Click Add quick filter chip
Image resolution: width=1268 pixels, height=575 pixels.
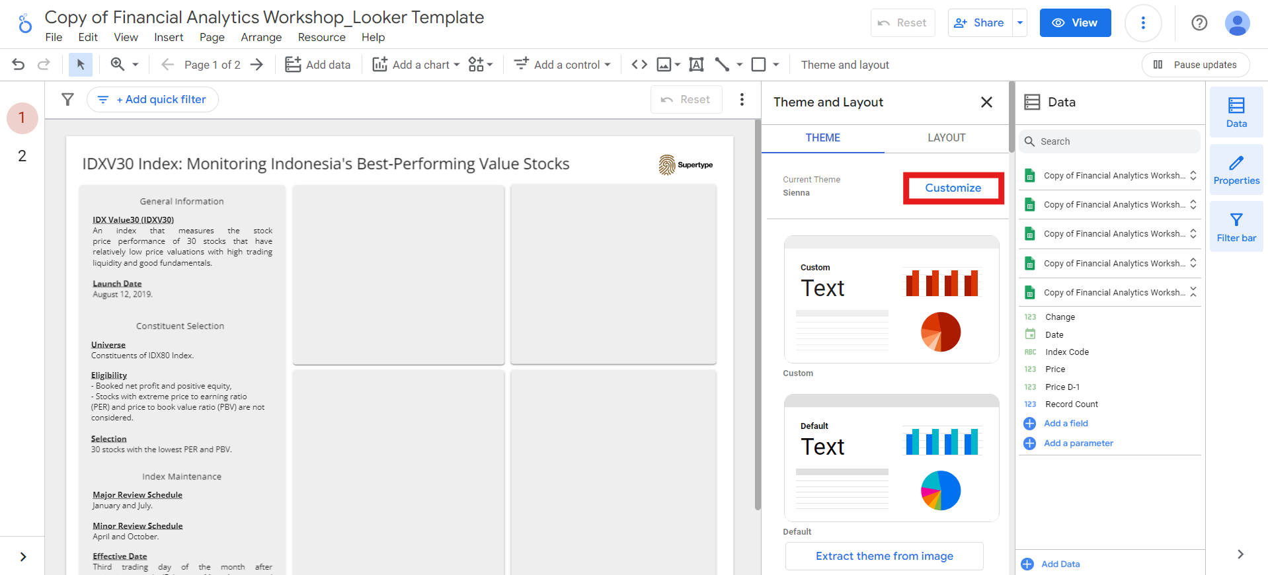pos(153,100)
